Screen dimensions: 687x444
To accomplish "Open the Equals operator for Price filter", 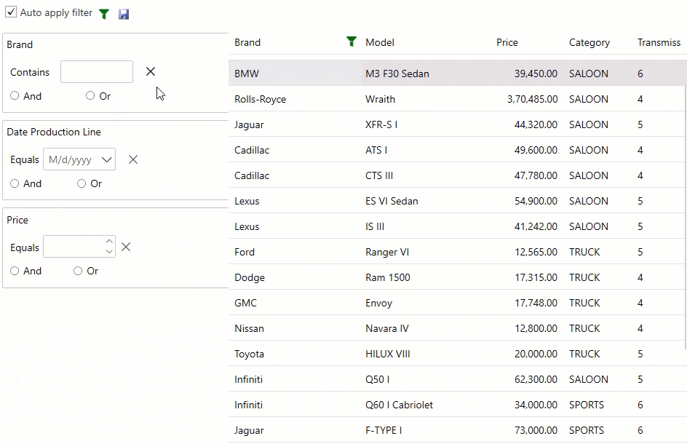I will (25, 247).
